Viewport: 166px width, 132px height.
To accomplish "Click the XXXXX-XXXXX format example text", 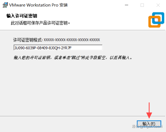I will click(x=72, y=40).
